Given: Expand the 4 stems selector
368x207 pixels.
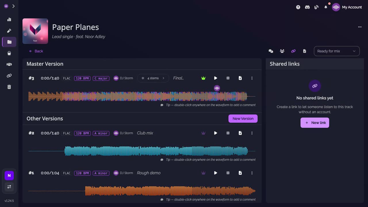Looking at the screenshot, I should tap(153, 78).
